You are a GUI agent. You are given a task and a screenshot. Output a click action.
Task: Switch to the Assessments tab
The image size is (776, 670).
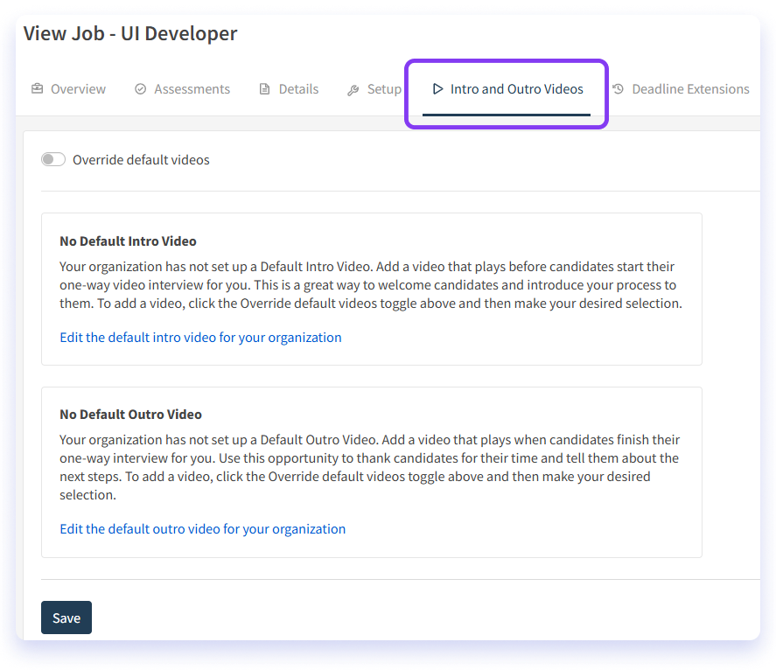click(x=182, y=89)
